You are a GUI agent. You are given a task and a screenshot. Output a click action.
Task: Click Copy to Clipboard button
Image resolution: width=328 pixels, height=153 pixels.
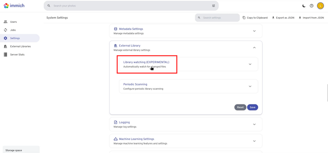[x=255, y=18]
